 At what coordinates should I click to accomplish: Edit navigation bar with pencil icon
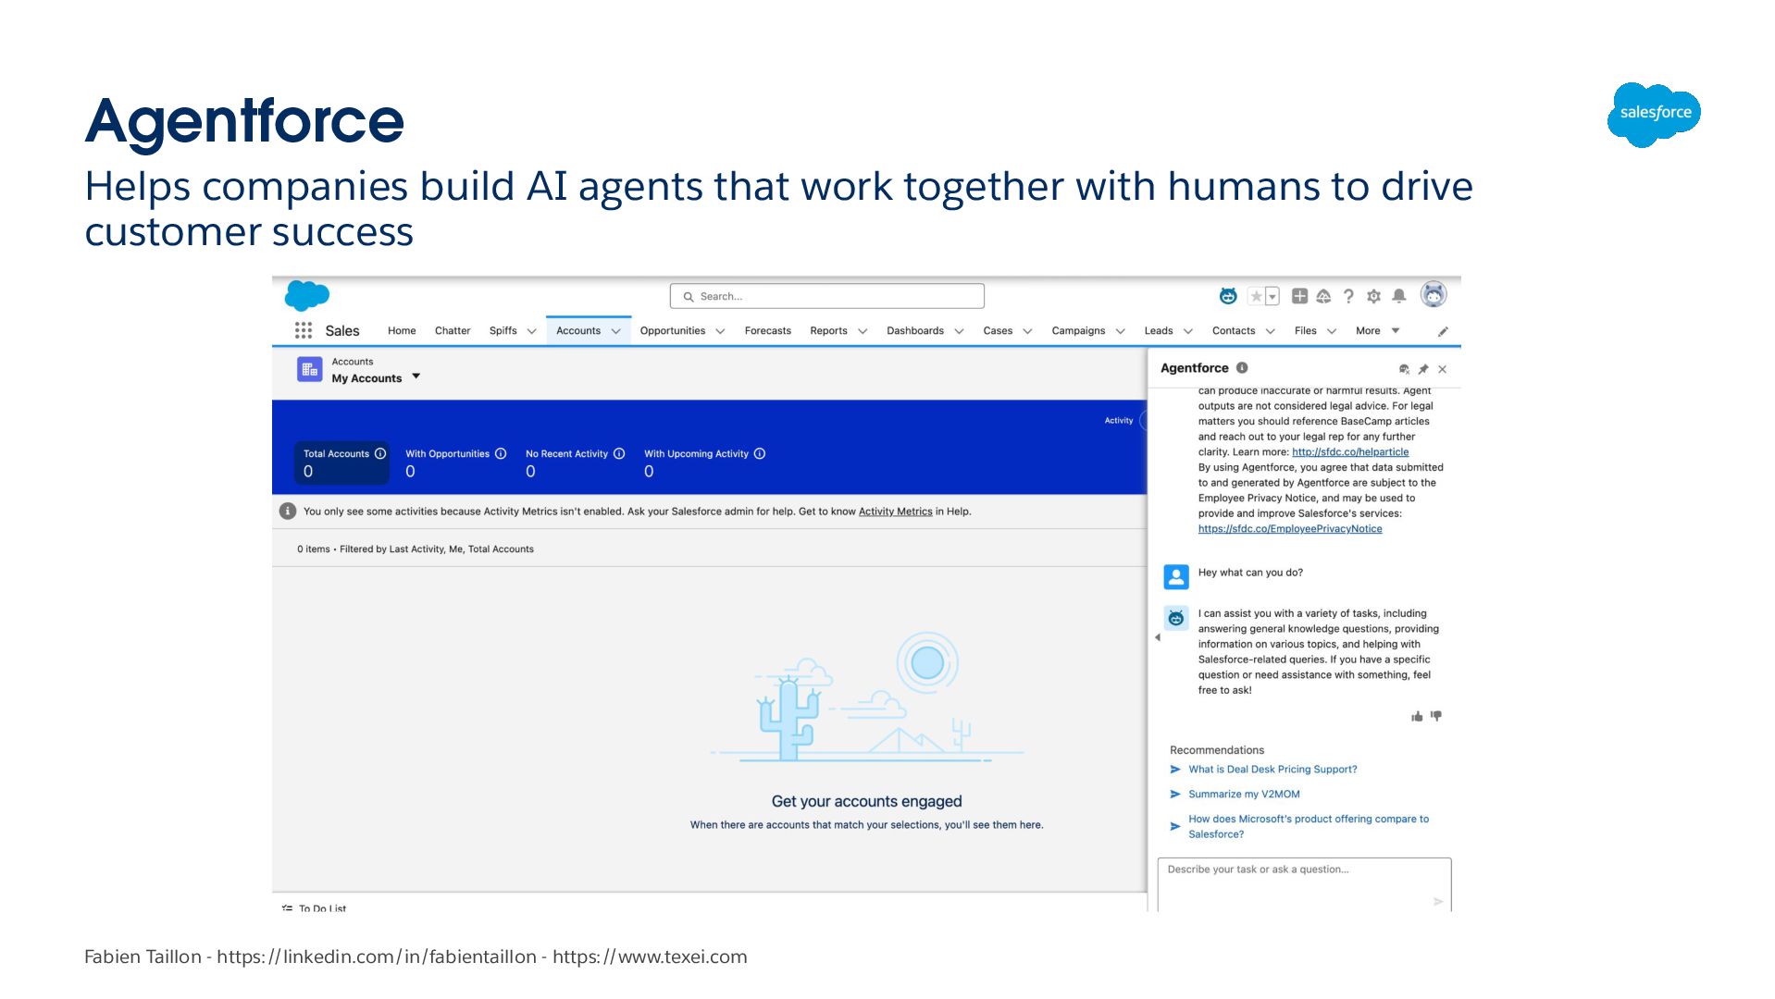point(1443,331)
